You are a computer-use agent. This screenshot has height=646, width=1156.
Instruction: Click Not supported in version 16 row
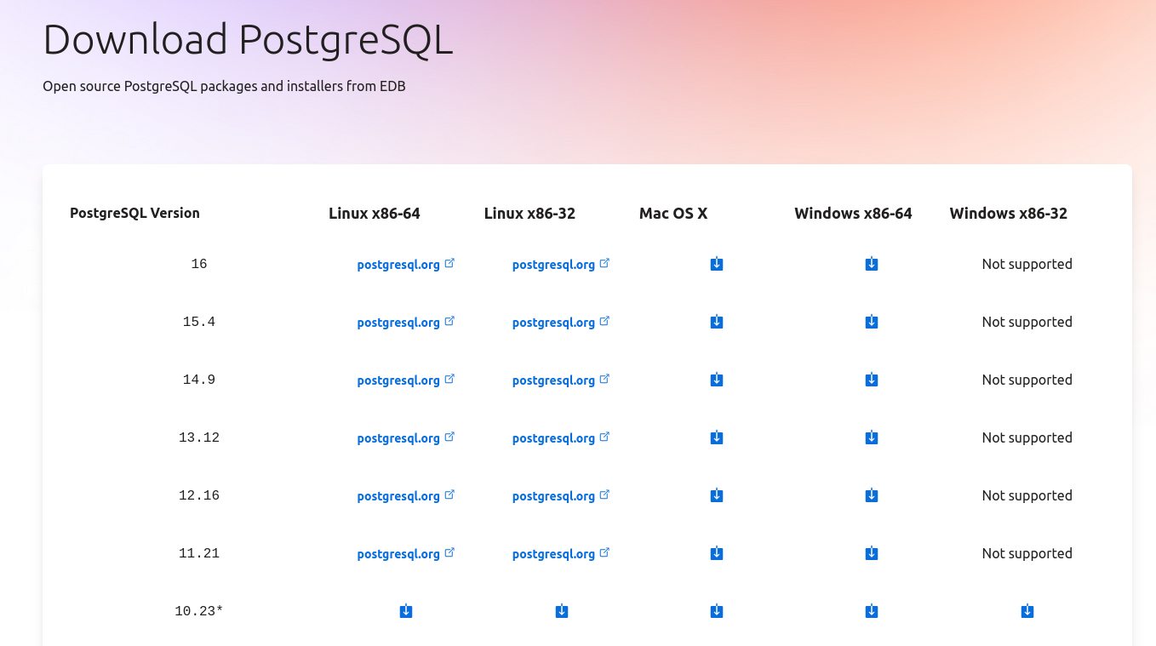point(1027,264)
